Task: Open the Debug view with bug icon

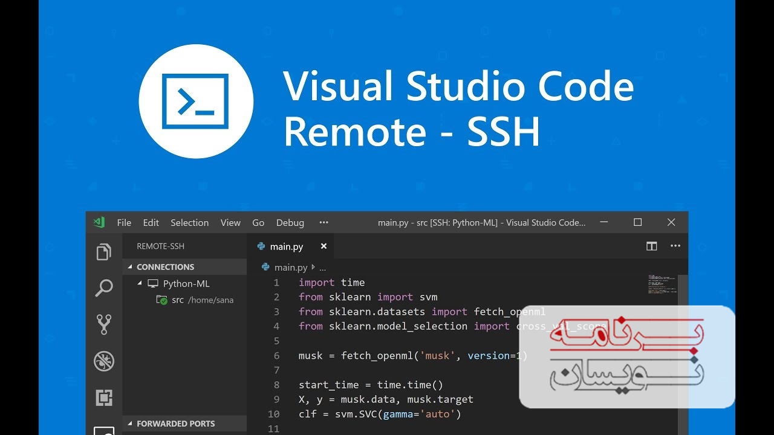Action: [104, 361]
